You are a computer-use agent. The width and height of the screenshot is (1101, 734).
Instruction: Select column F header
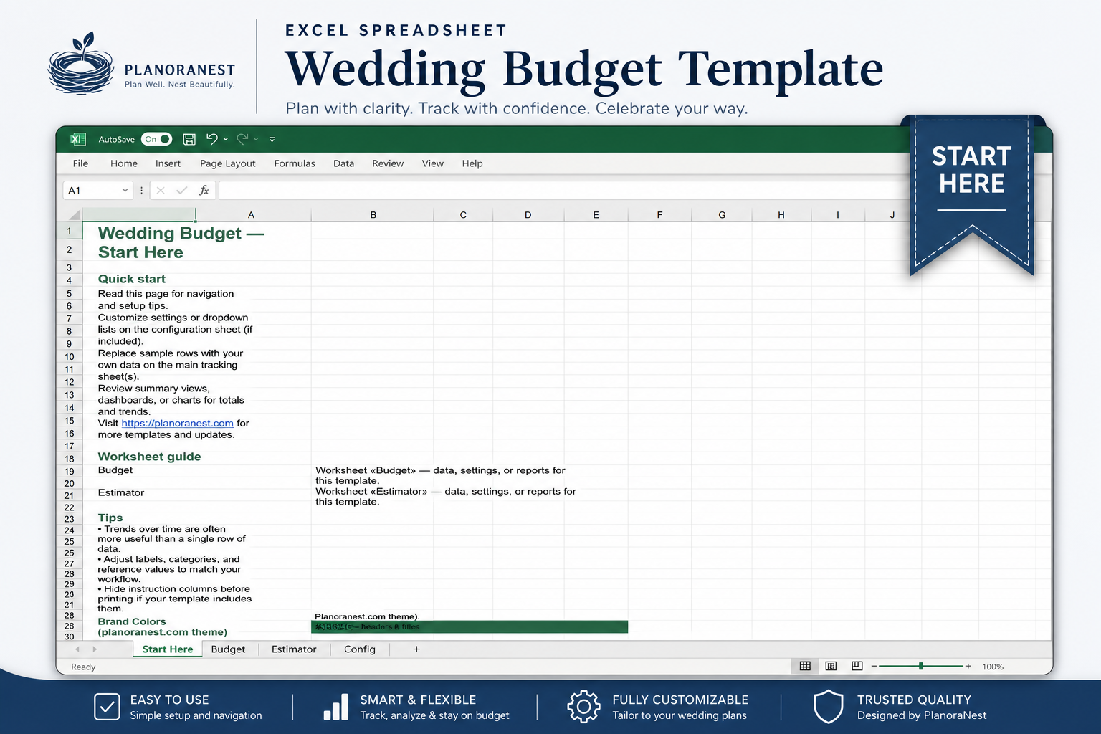click(659, 214)
